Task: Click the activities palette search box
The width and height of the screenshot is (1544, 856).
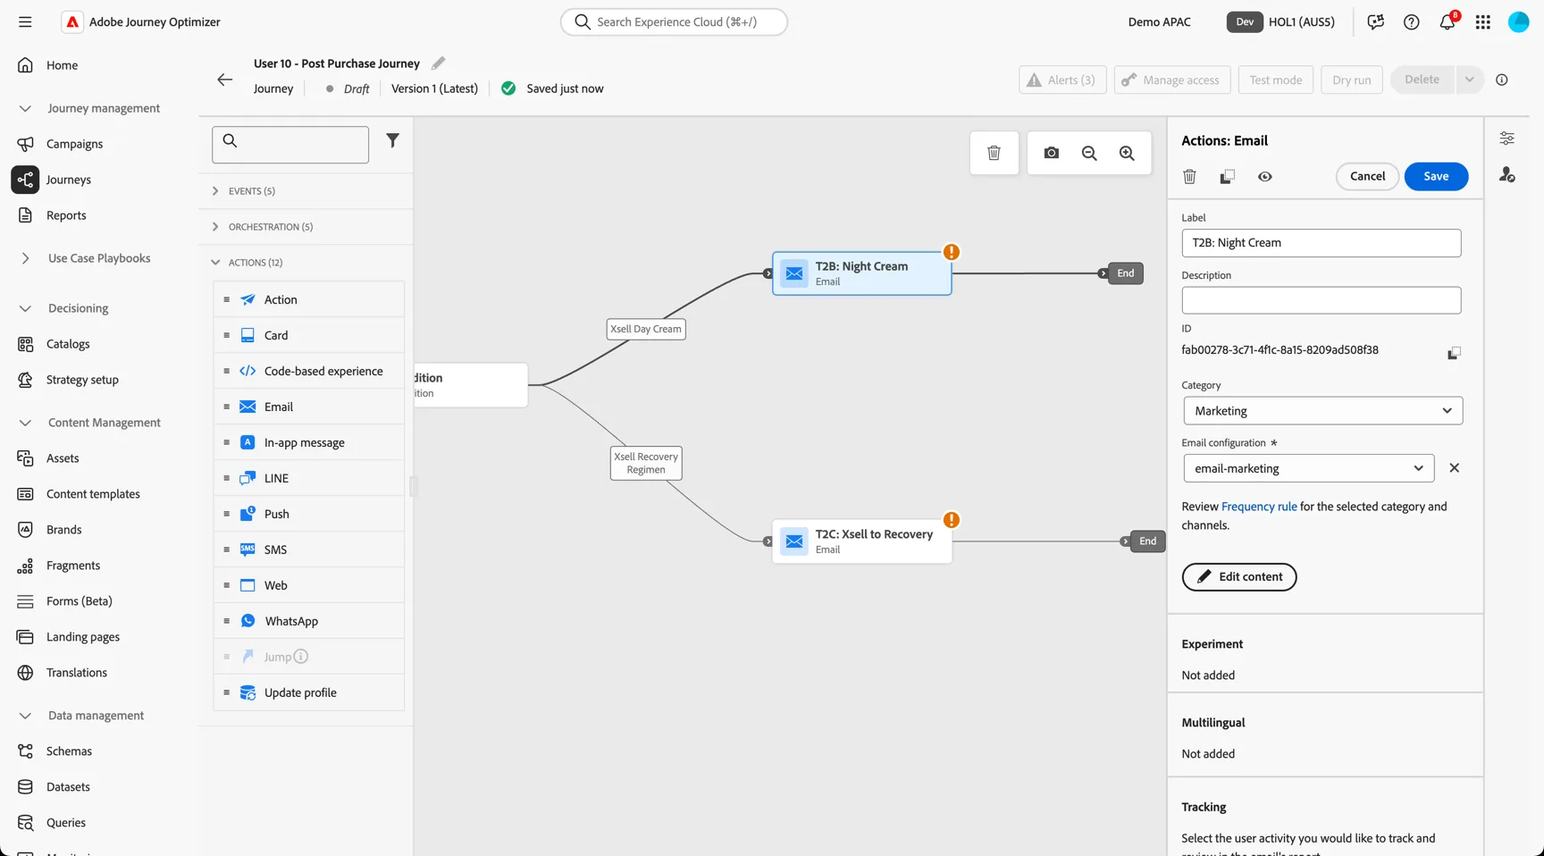Action: tap(290, 145)
